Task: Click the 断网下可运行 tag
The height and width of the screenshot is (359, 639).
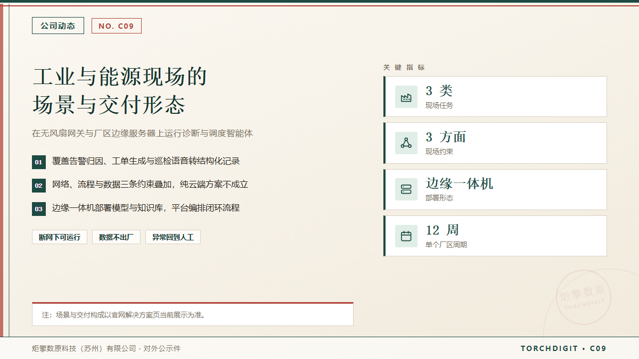Action: tap(60, 237)
